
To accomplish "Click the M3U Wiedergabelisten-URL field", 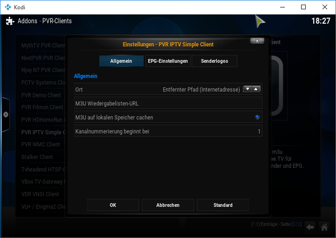I will point(168,103).
